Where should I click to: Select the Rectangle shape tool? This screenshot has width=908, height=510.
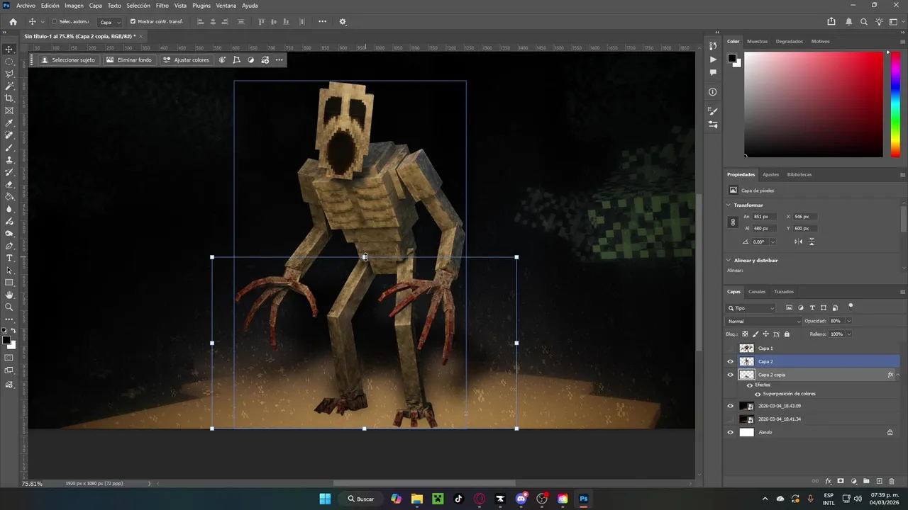click(x=9, y=283)
